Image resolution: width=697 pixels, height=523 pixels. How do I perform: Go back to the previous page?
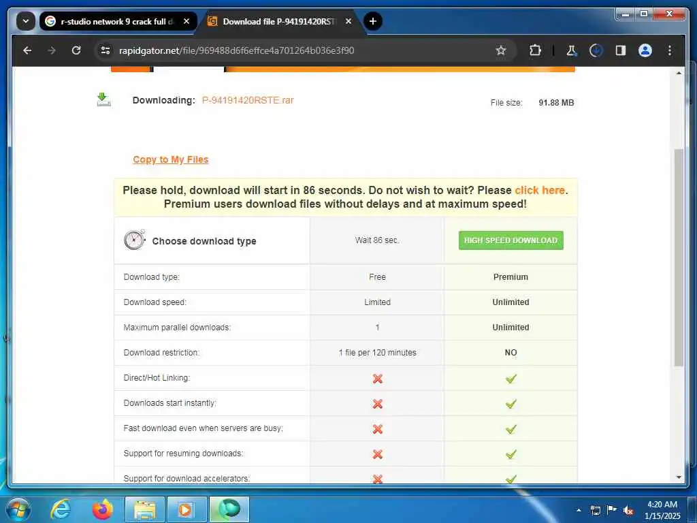click(x=27, y=50)
